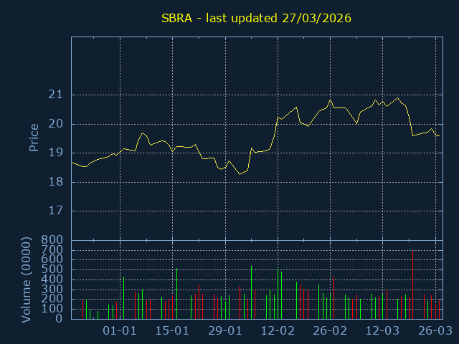The image size is (459, 344).
Task: Select the 12-02 date label
Action: (x=278, y=331)
